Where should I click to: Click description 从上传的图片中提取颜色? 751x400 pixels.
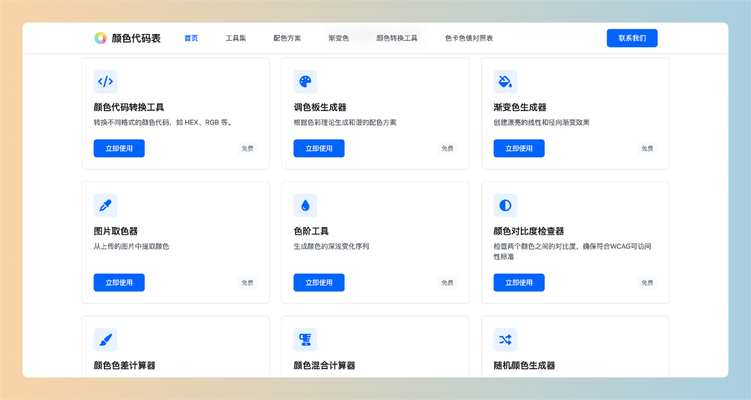pyautogui.click(x=131, y=246)
